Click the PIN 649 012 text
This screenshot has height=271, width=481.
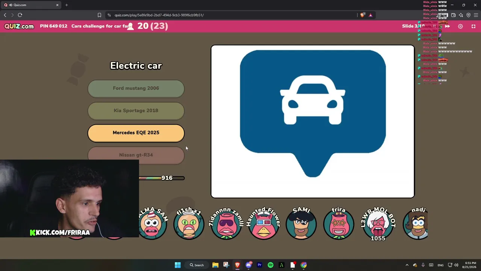coord(54,26)
